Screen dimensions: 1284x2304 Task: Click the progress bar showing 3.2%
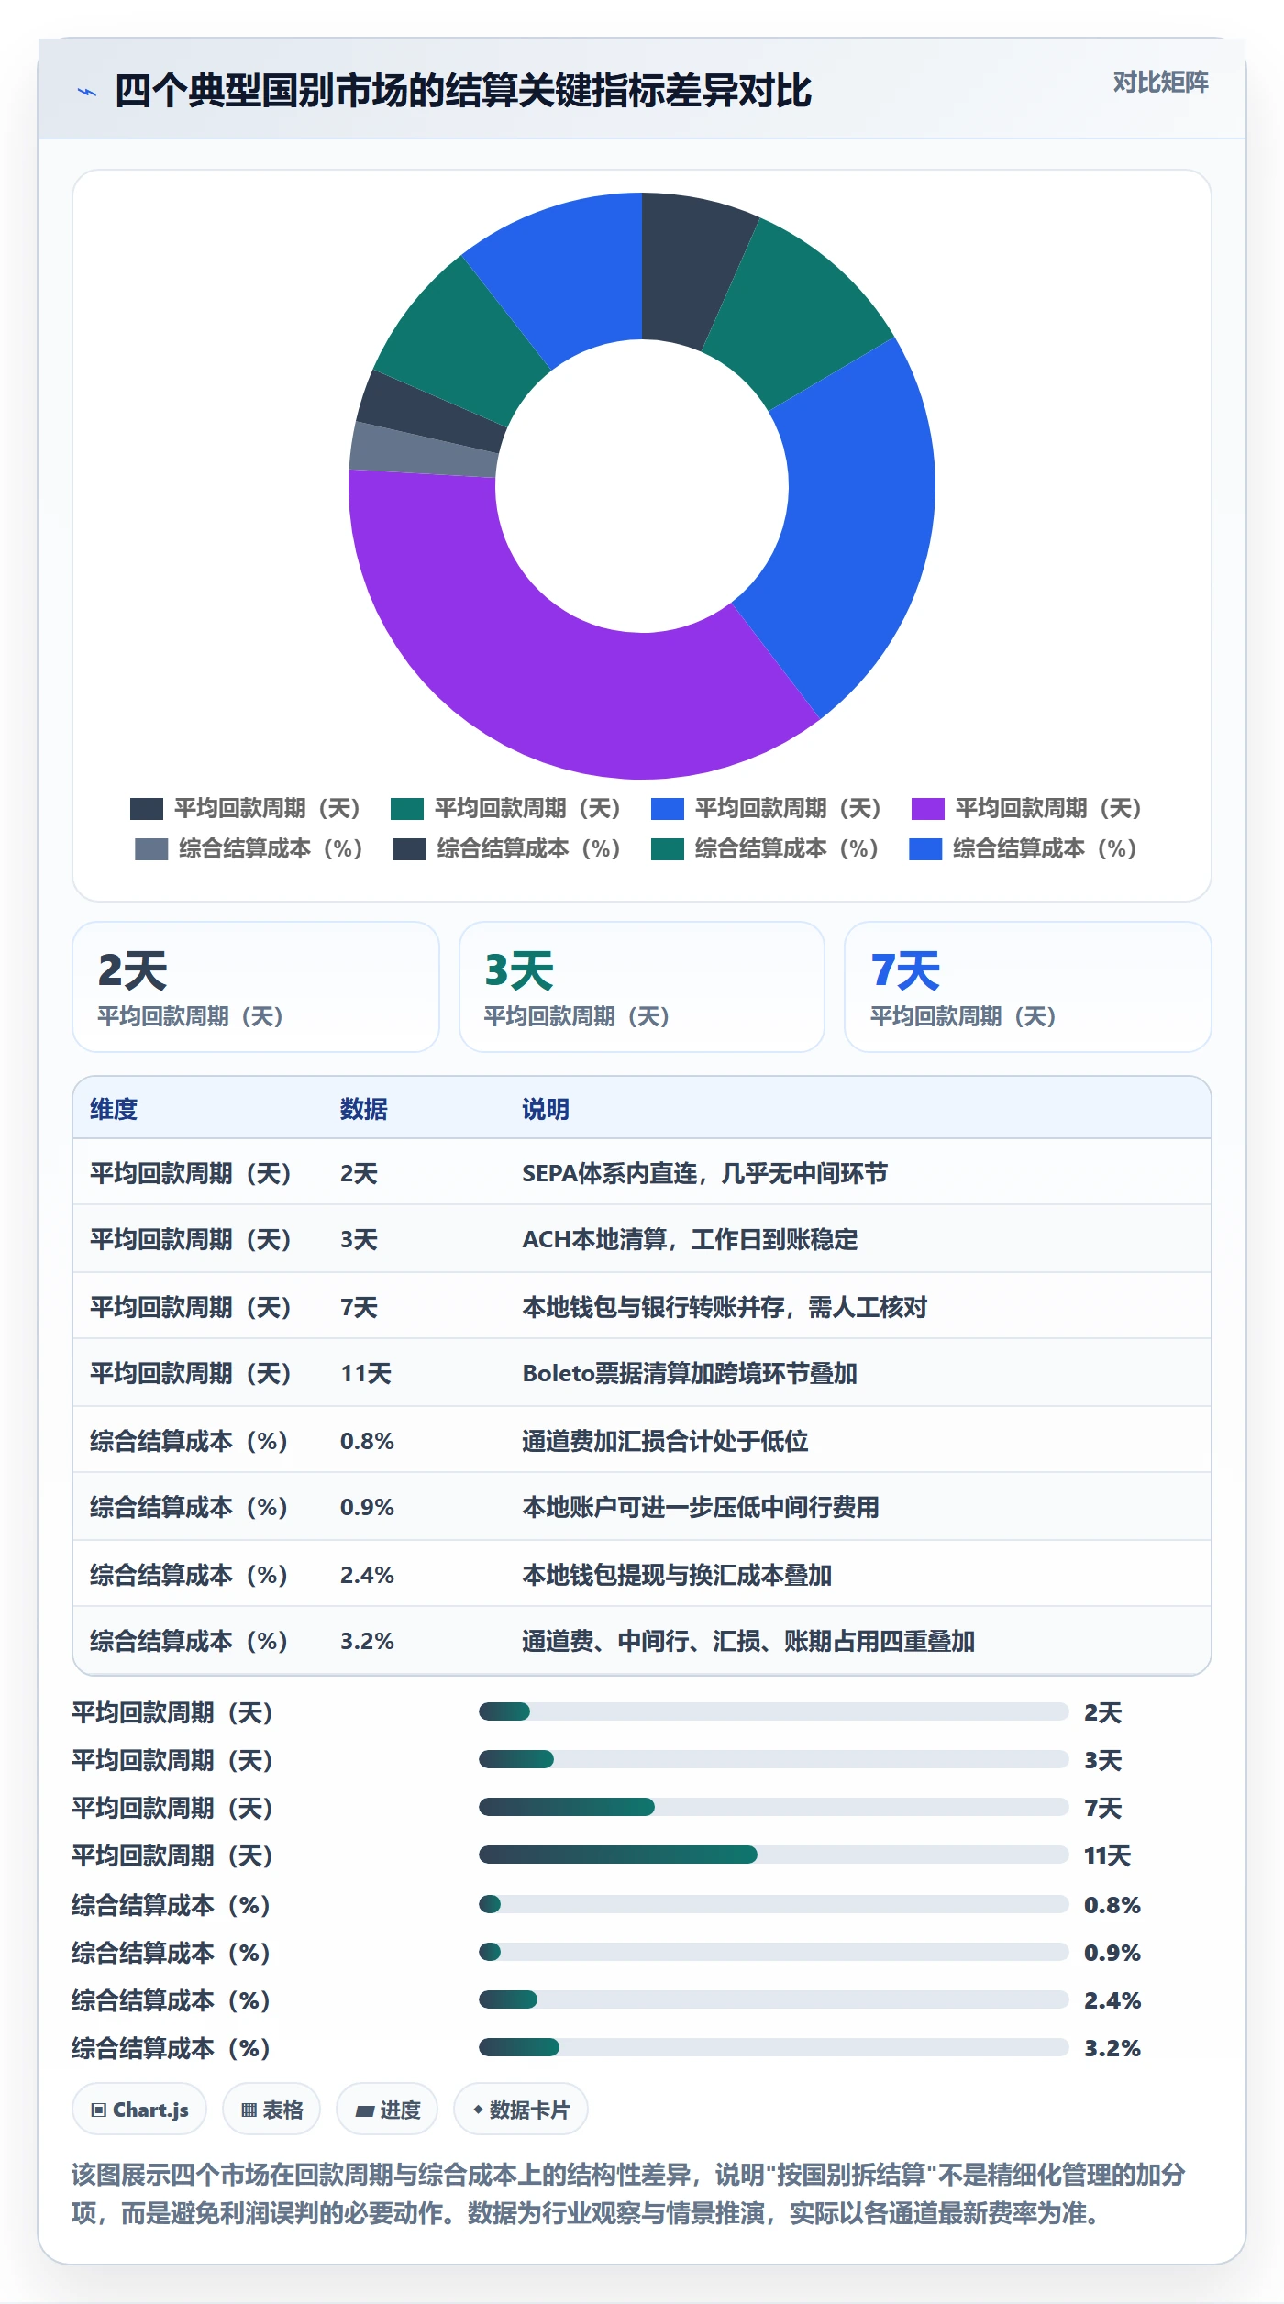(773, 2047)
